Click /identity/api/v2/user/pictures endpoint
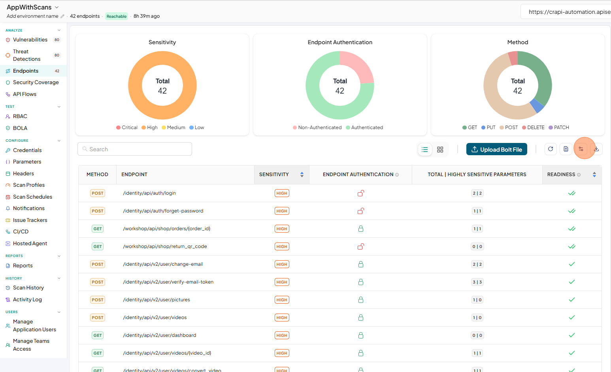 157,300
